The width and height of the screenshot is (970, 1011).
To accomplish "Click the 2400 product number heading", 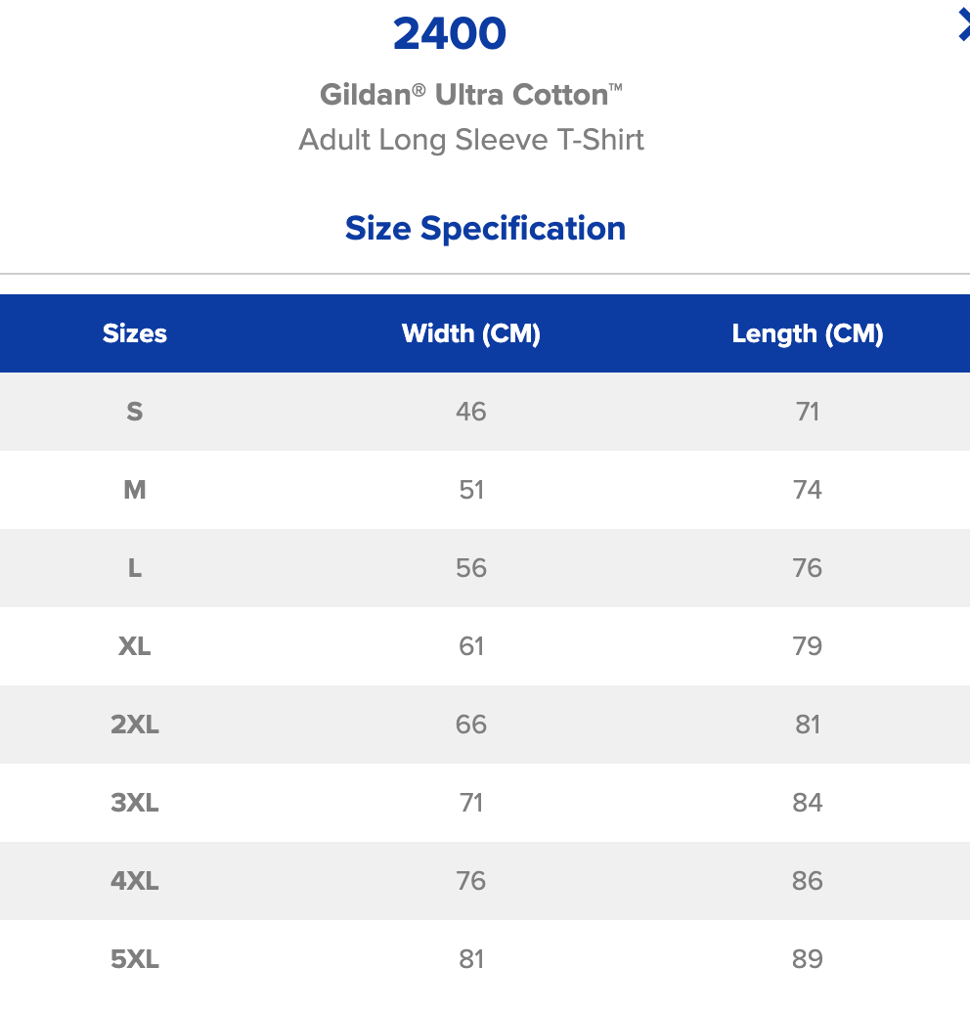I will (x=450, y=33).
